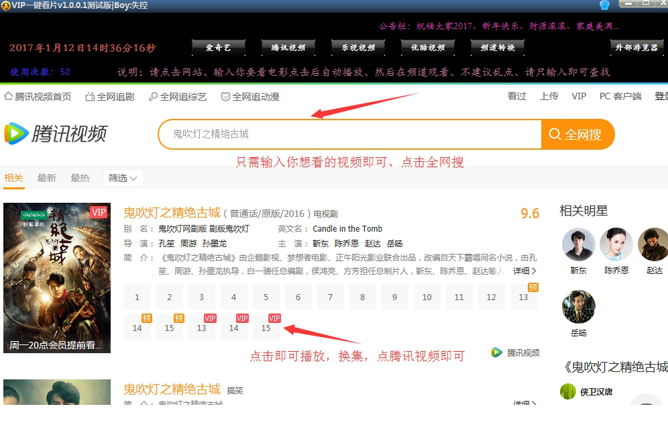The image size is (668, 421).
Task: Select the 相关 sorting tab
Action: click(13, 178)
